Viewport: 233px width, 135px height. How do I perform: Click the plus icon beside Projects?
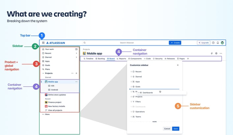click(76, 73)
